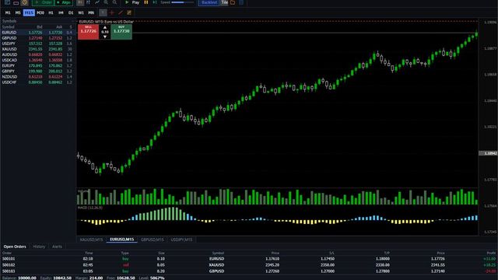
Task: Select NZDUSD in Symbols list
Action: tap(38, 77)
